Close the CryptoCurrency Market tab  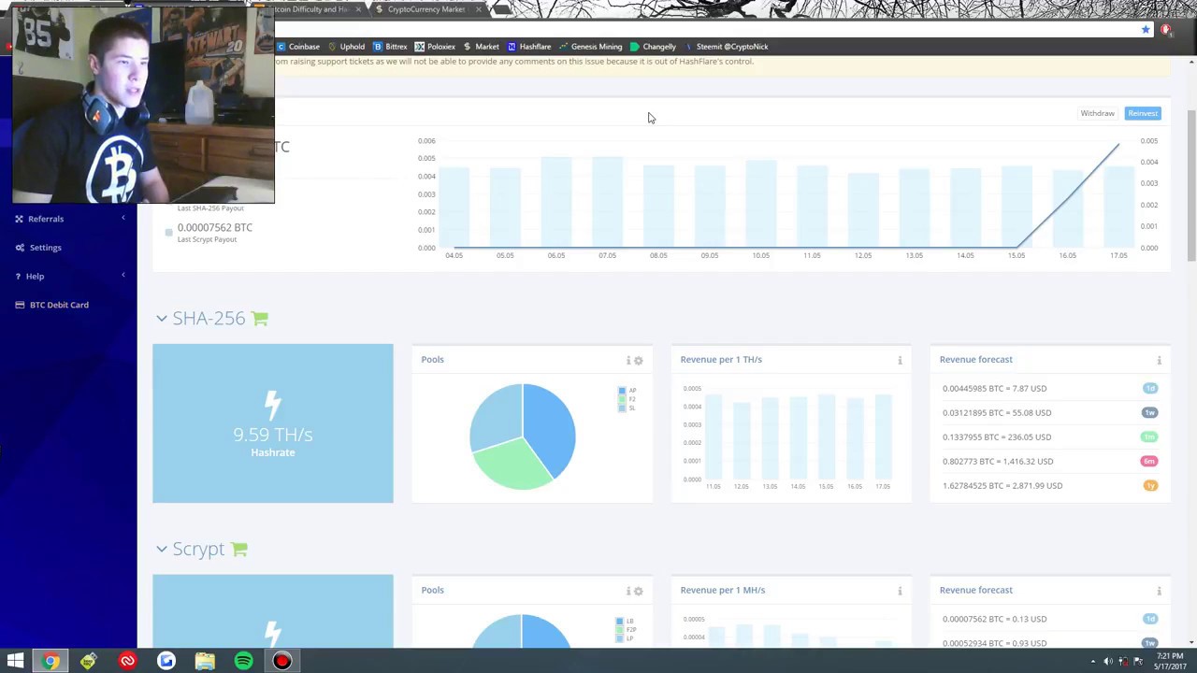coord(478,9)
